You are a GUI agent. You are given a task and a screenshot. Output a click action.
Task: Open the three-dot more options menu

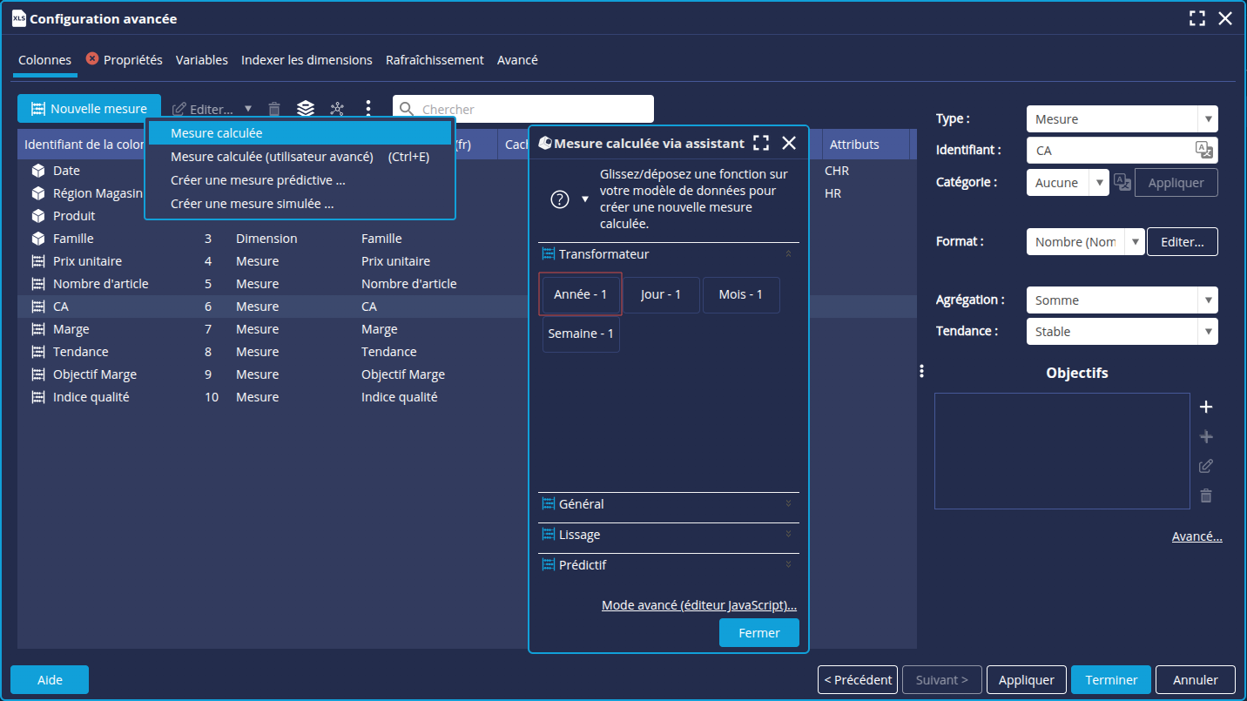point(368,109)
